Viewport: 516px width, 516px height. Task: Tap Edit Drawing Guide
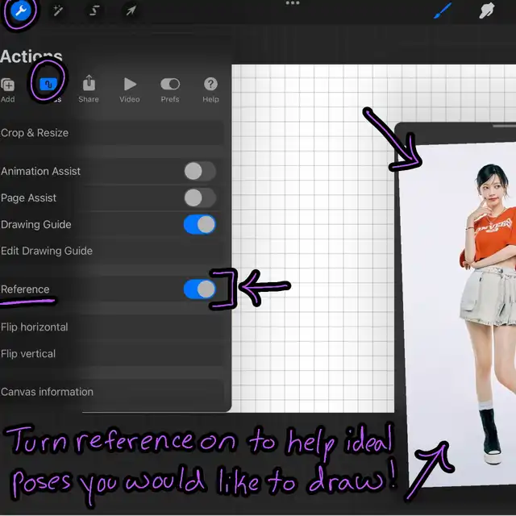tap(47, 251)
